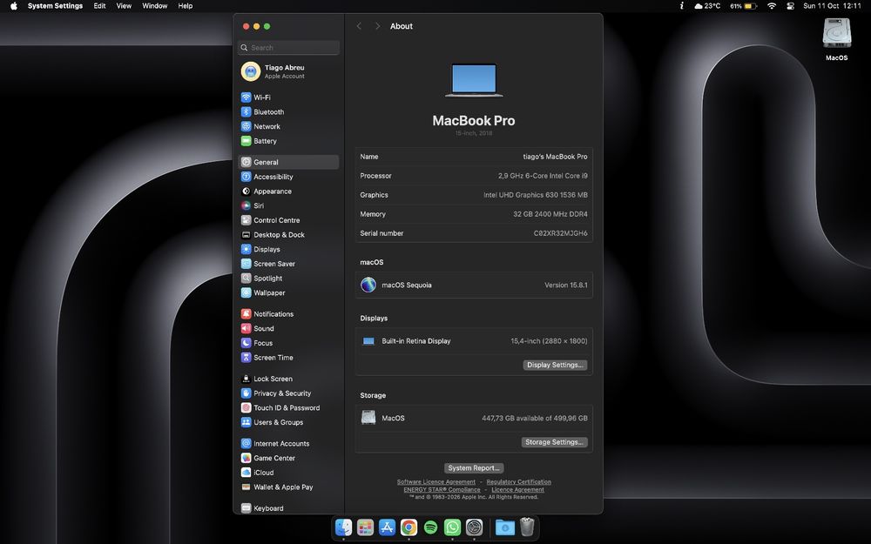The height and width of the screenshot is (544, 871).
Task: Open System Report
Action: pos(474,468)
